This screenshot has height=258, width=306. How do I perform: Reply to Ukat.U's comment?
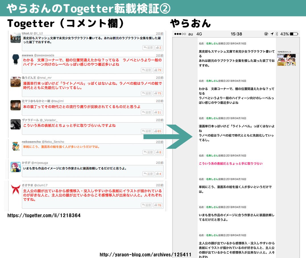click(x=148, y=48)
